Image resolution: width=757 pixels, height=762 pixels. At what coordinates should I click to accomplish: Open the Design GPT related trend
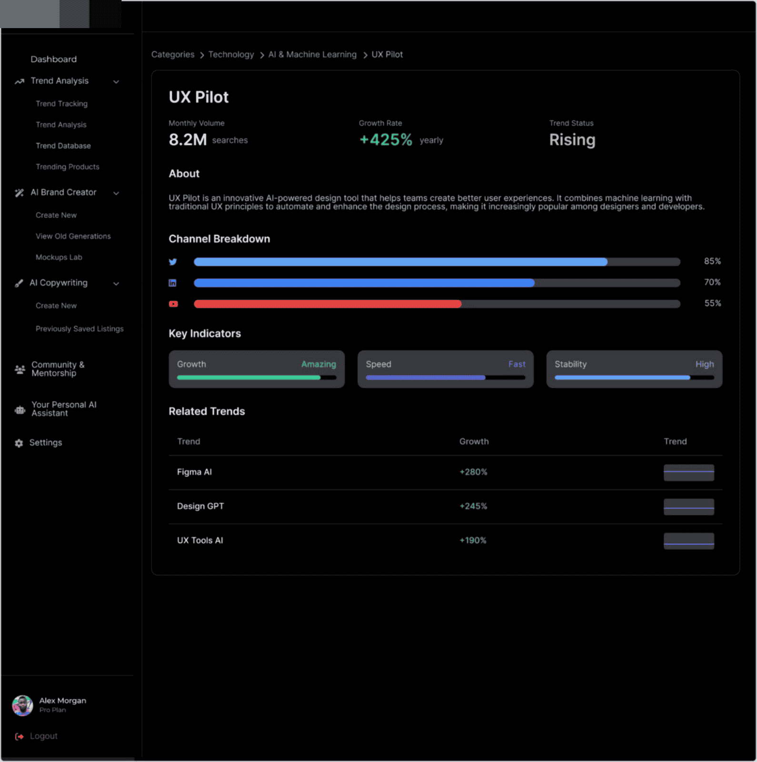(200, 507)
